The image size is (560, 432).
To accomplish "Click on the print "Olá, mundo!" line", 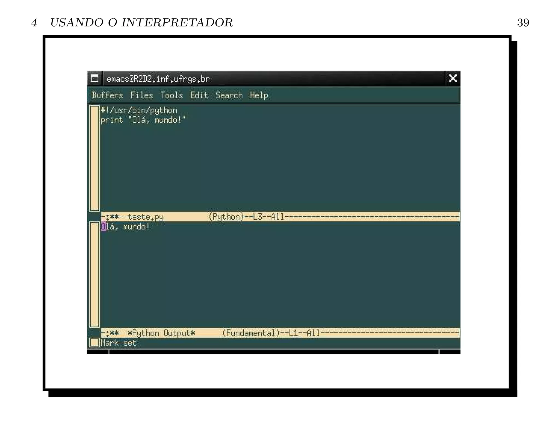I will [143, 120].
